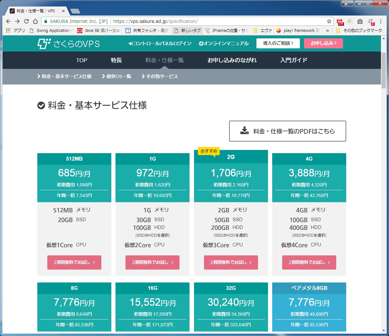
Task: Click the PDF download icon for 料金・仕様一覧
Action: pyautogui.click(x=245, y=130)
